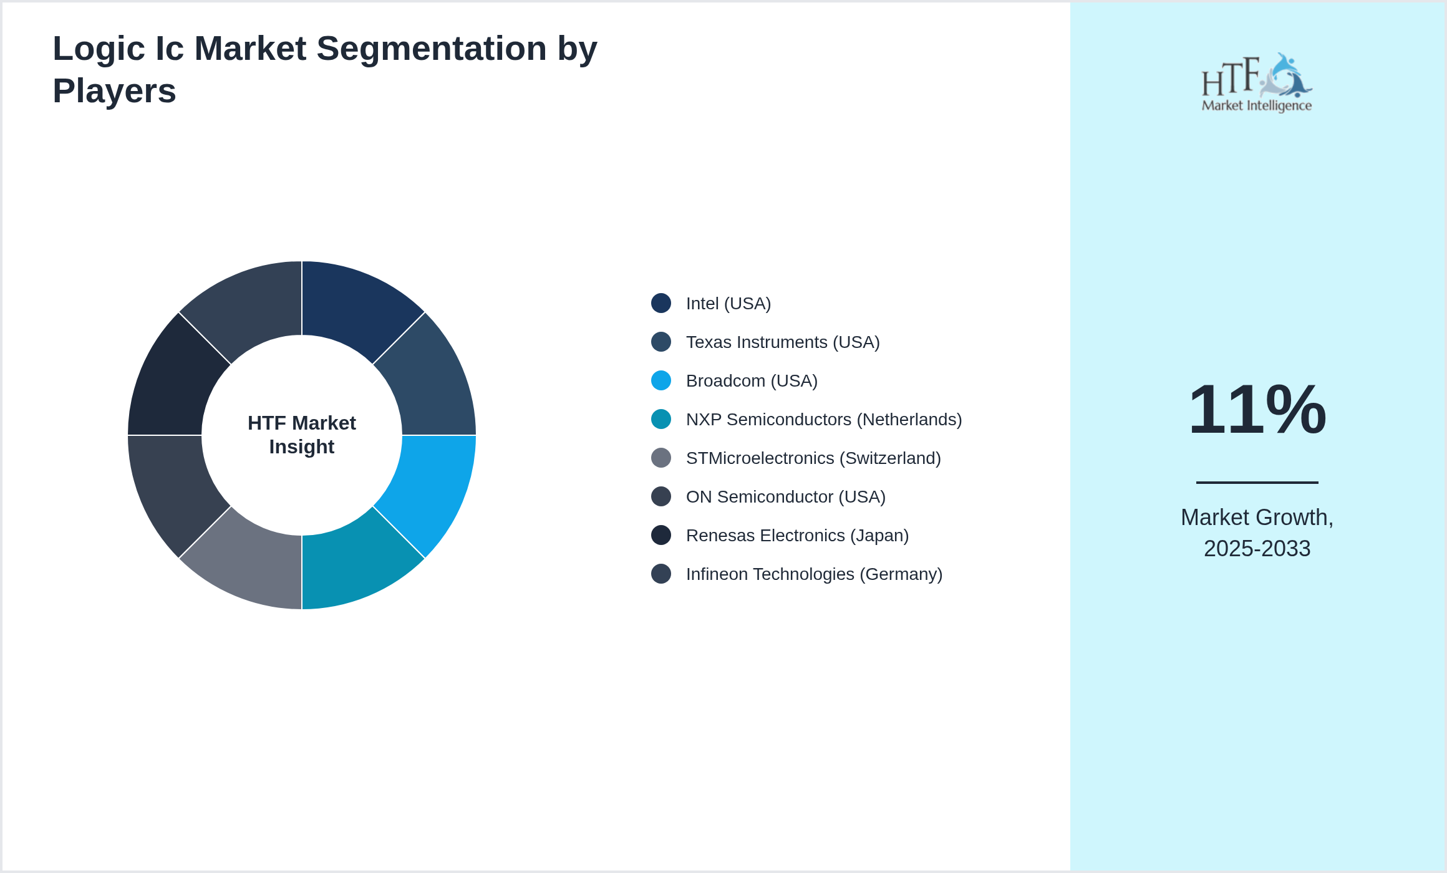Viewport: 1447px width, 873px height.
Task: Select 'Infineon Technologies (Germany)' legend label
Action: tap(814, 574)
